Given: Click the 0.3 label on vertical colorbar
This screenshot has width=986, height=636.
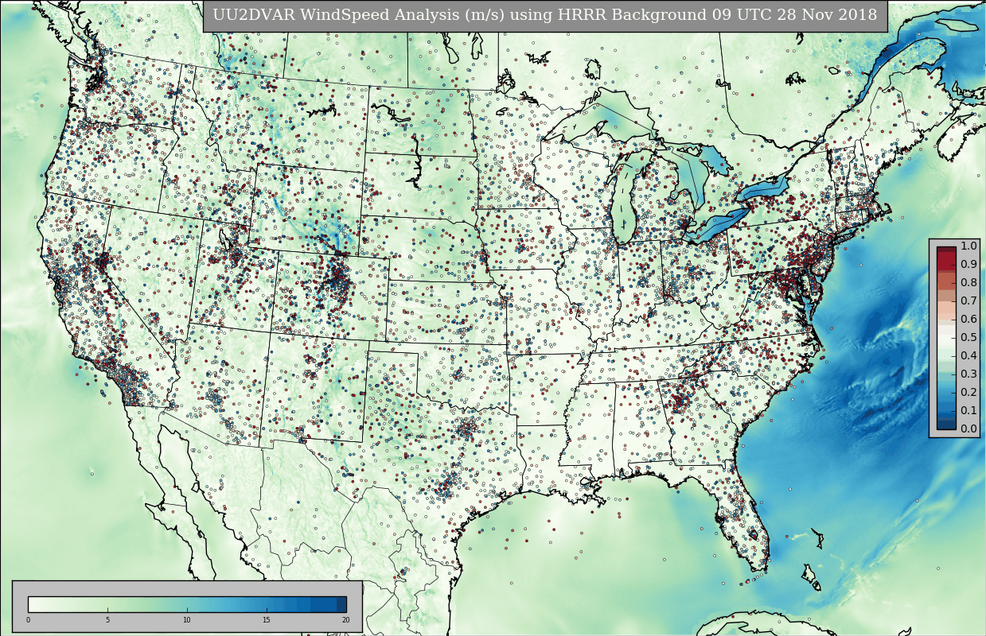Looking at the screenshot, I should [x=968, y=374].
